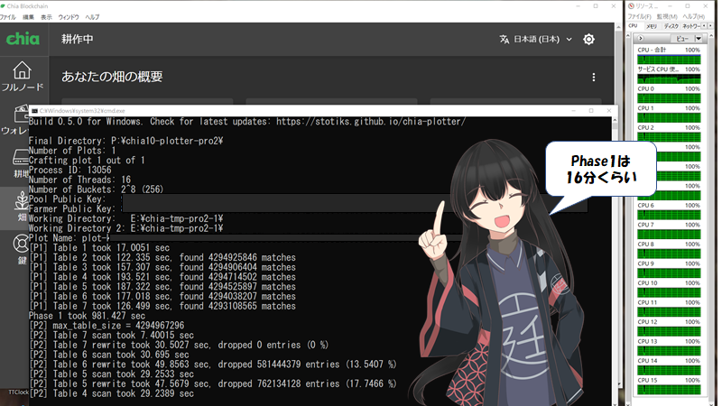Click the サービス CPU usage graph
This screenshot has width=722, height=406.
click(x=669, y=78)
